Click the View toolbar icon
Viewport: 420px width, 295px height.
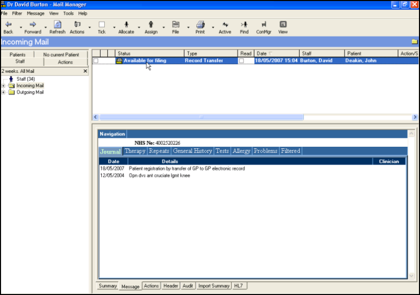coord(283,24)
